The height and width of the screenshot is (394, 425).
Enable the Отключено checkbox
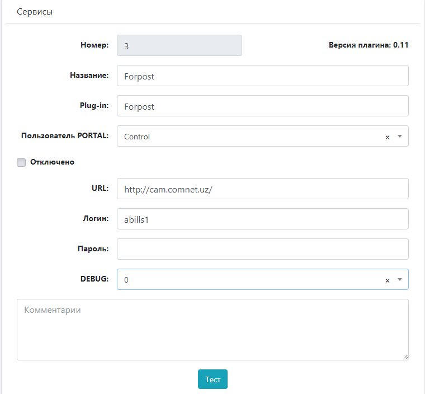21,162
